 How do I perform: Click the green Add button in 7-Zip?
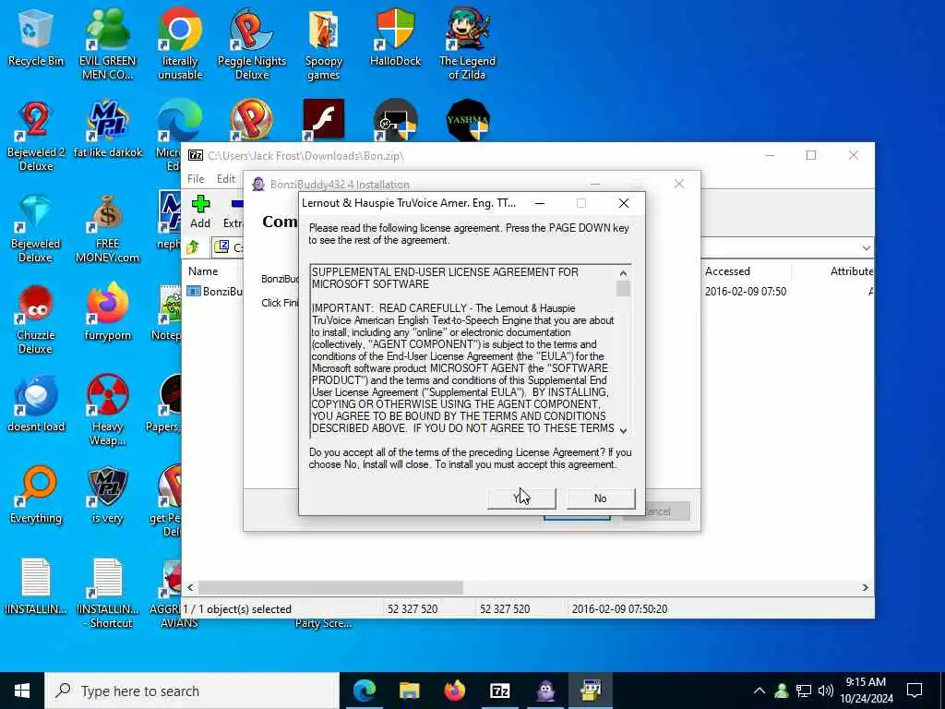tap(200, 211)
